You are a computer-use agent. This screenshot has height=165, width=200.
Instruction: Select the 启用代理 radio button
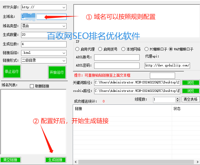(77, 49)
